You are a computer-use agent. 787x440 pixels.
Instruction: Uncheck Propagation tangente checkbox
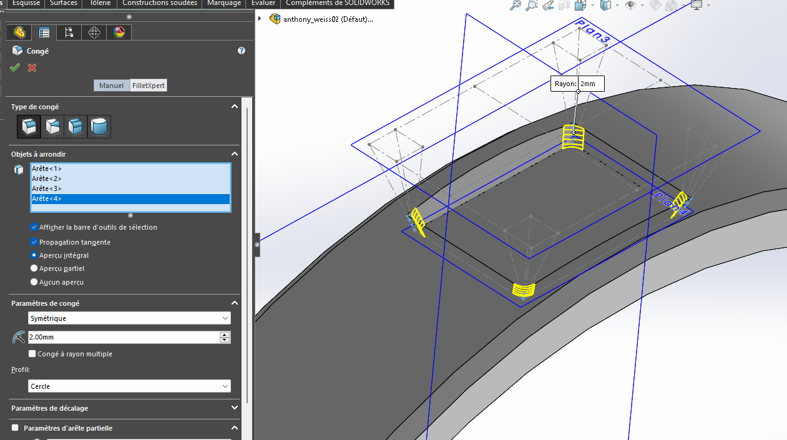pyautogui.click(x=34, y=242)
